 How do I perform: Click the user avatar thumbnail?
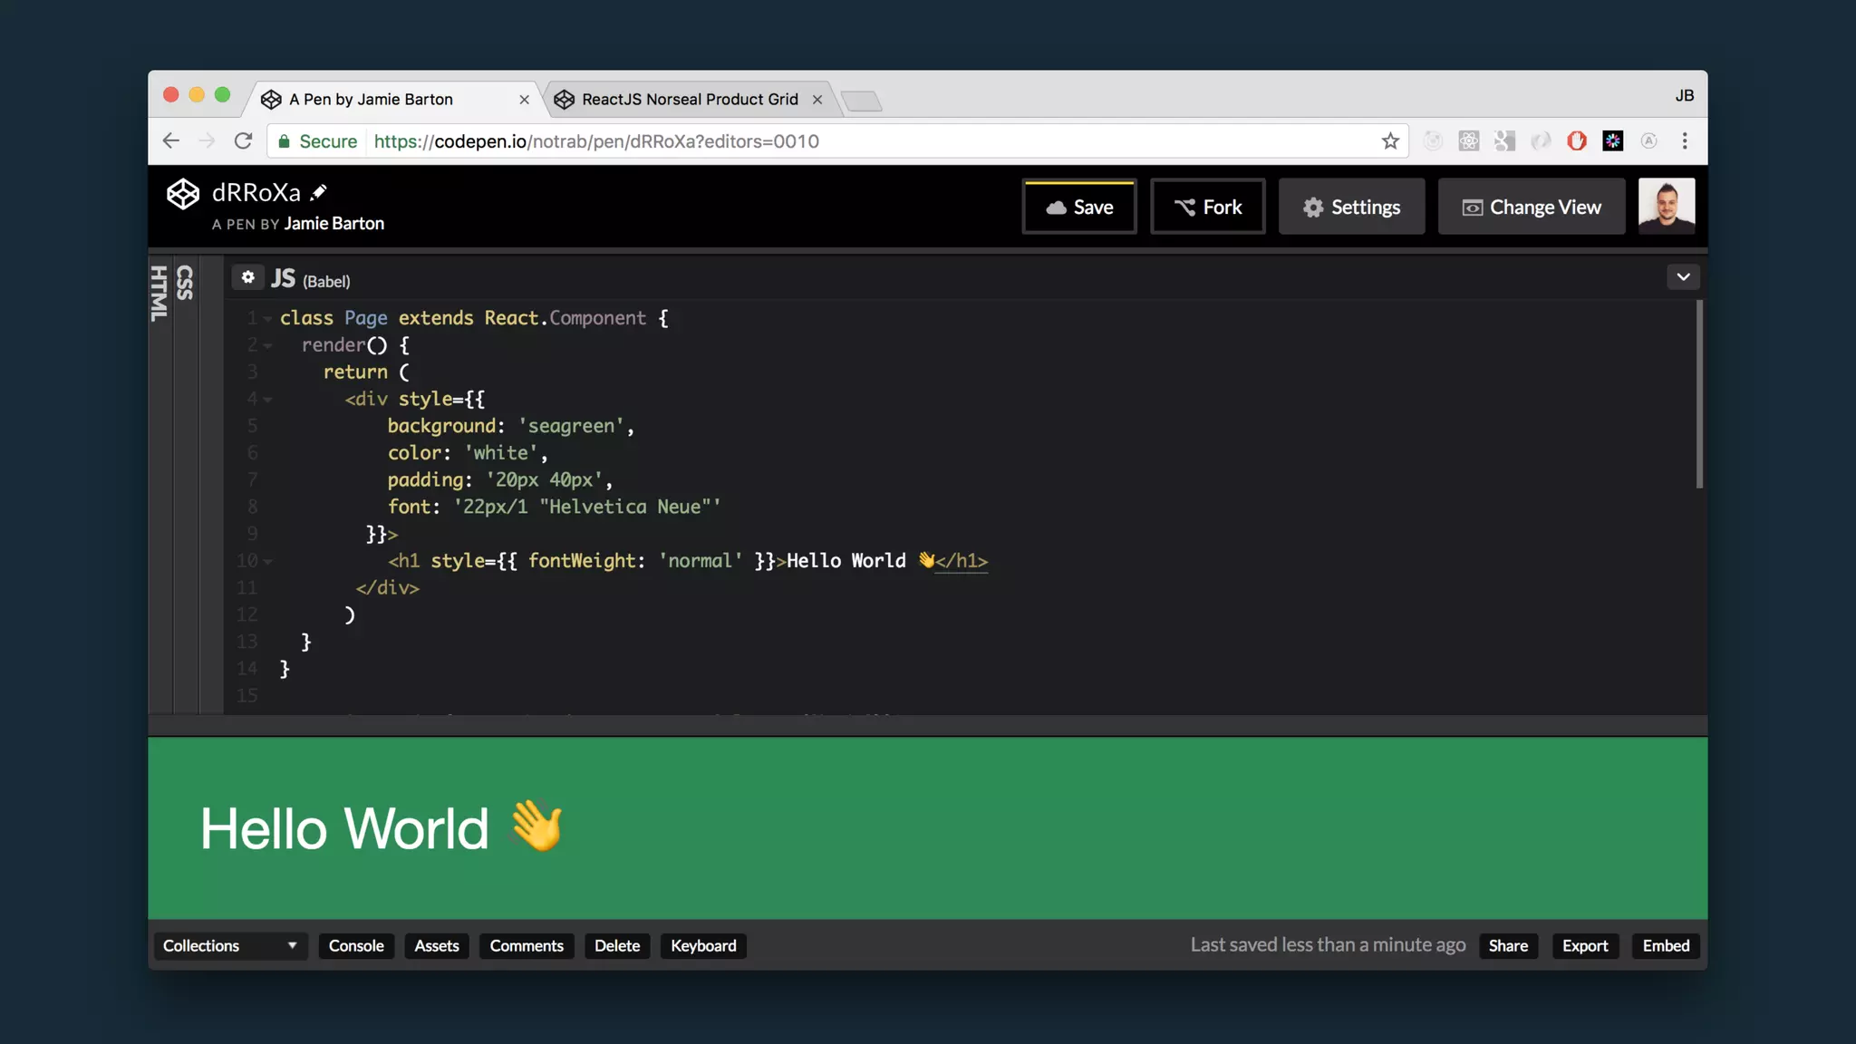tap(1666, 207)
